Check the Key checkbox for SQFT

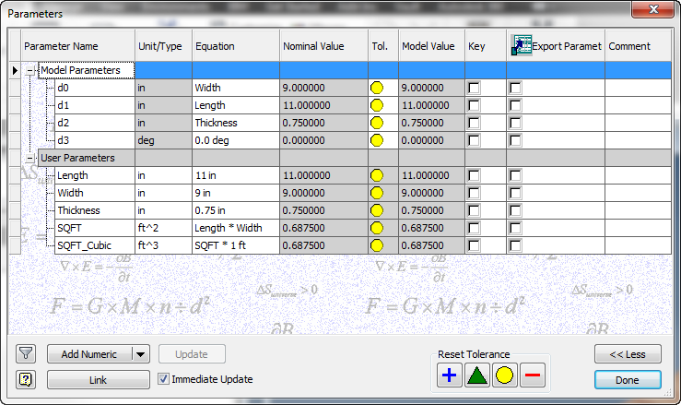coord(474,228)
